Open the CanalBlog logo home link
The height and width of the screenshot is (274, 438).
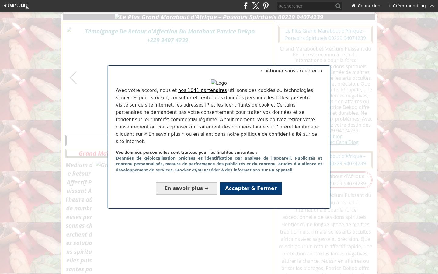(x=16, y=6)
